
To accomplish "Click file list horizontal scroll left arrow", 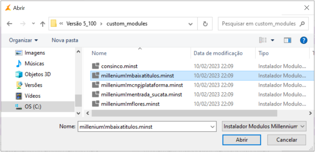I will pyautogui.click(x=87, y=113).
